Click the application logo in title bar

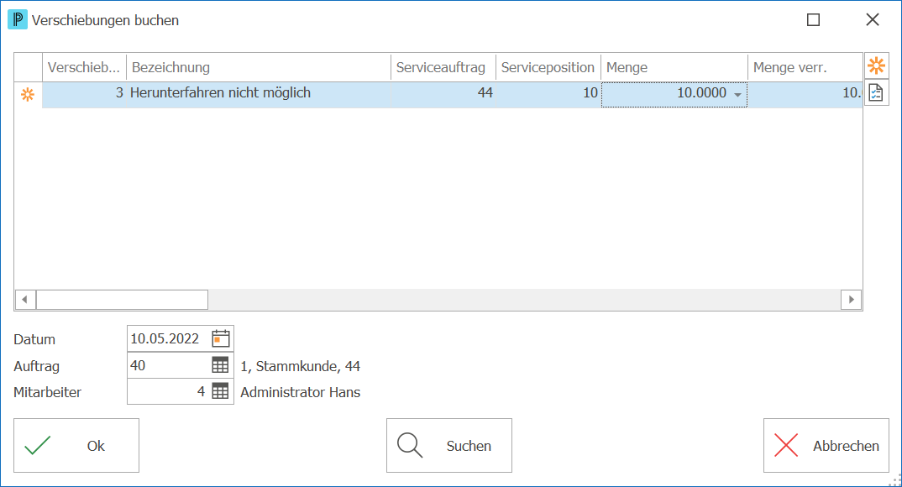coord(18,19)
